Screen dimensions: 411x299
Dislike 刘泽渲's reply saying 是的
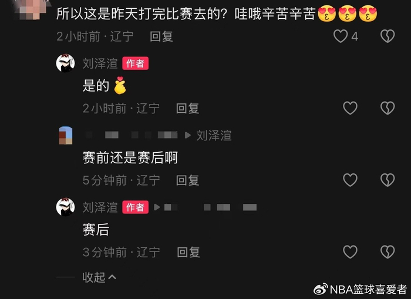pyautogui.click(x=388, y=108)
